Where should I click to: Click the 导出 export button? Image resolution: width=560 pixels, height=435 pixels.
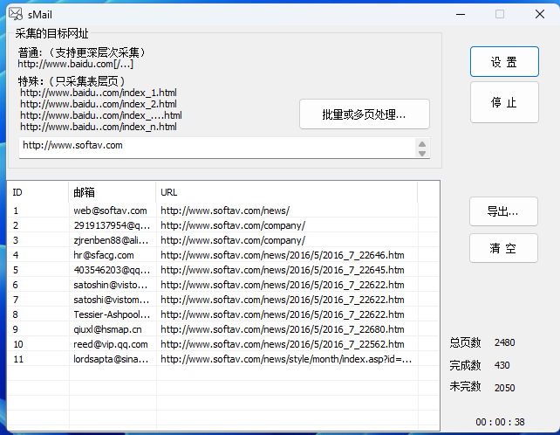pyautogui.click(x=503, y=211)
